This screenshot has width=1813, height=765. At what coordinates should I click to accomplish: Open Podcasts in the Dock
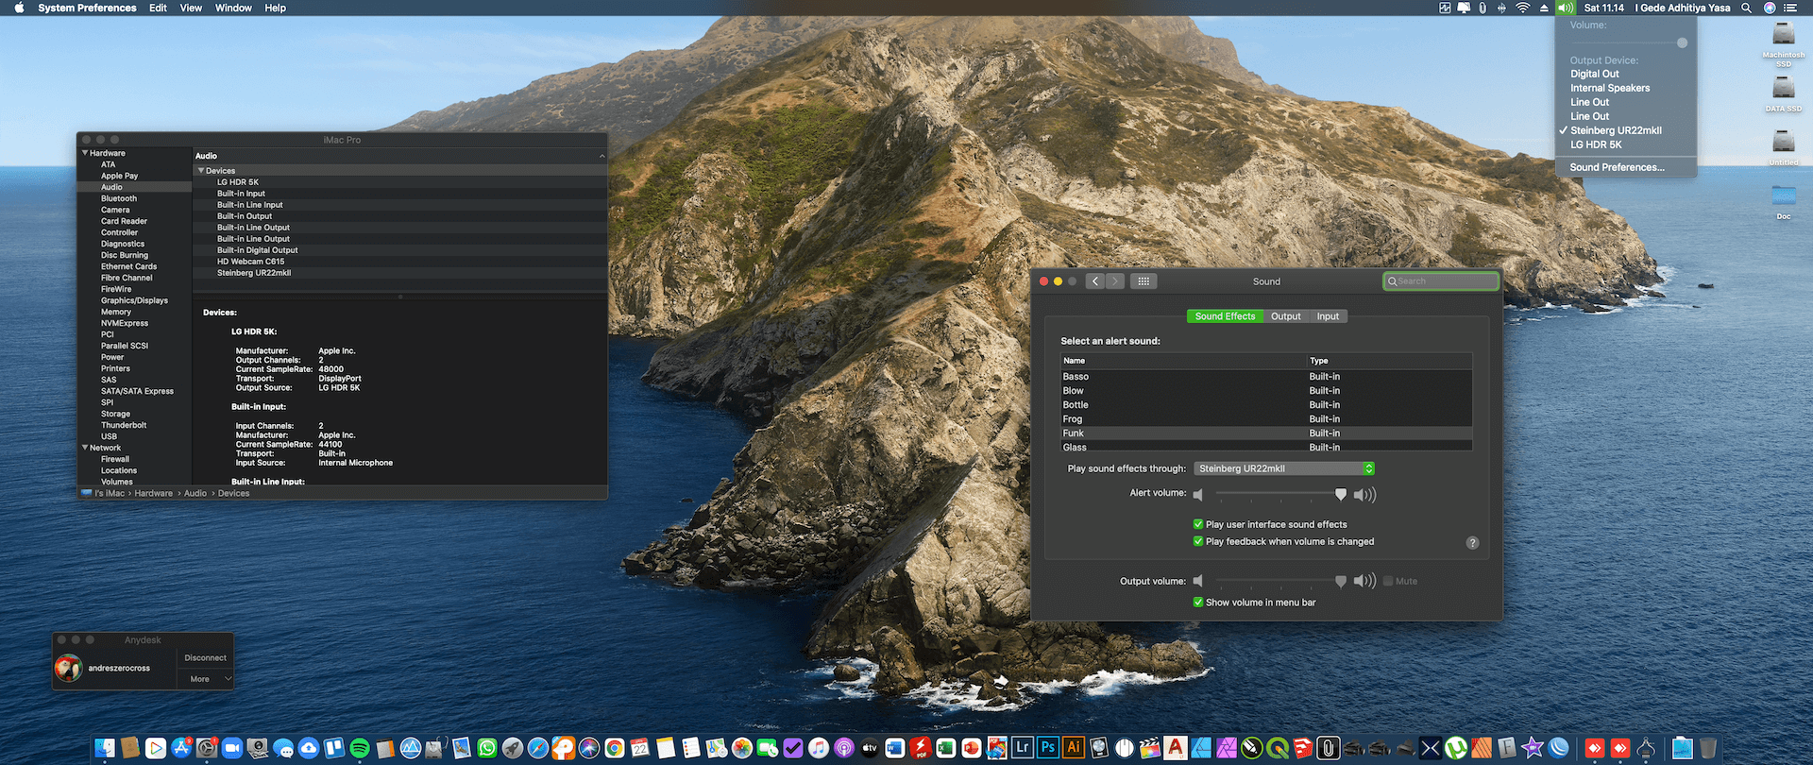tap(844, 748)
